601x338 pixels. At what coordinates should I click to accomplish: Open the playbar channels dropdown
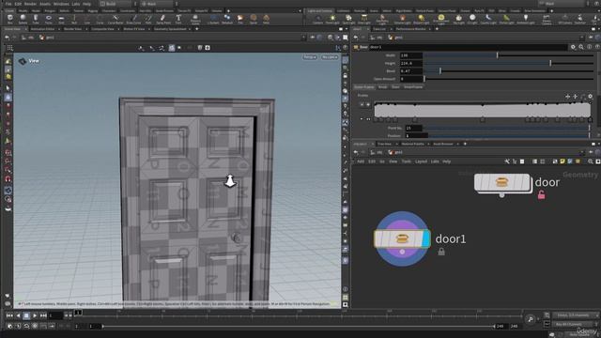(x=575, y=315)
